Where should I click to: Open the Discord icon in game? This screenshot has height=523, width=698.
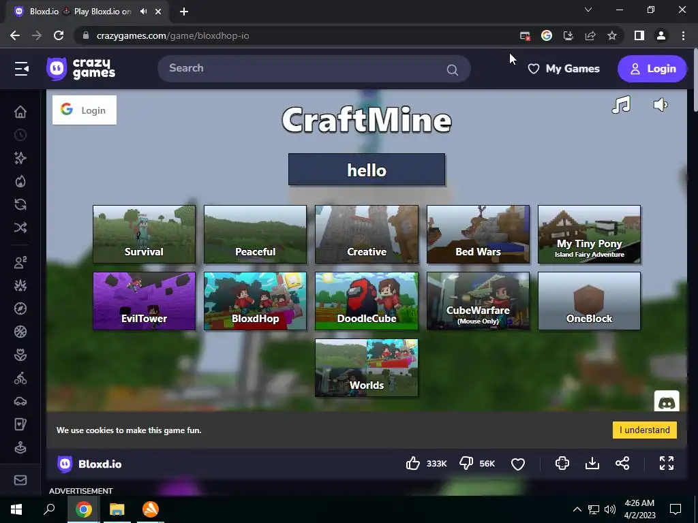(x=667, y=402)
